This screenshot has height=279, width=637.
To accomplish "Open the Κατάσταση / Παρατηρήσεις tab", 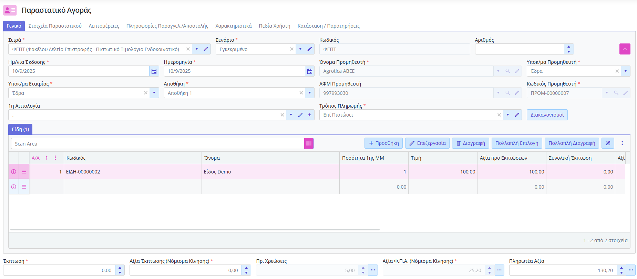I will coord(328,26).
